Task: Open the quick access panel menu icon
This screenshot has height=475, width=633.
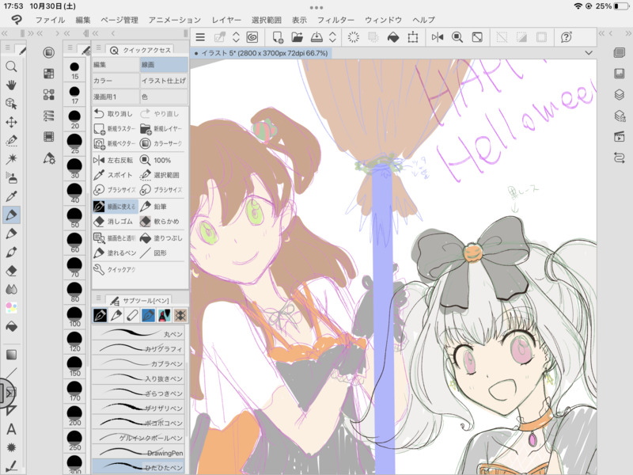Action: (98, 48)
